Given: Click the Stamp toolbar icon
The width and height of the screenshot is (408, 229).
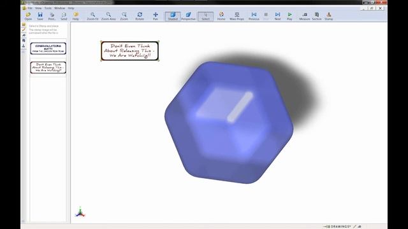Looking at the screenshot, I should [x=329, y=16].
